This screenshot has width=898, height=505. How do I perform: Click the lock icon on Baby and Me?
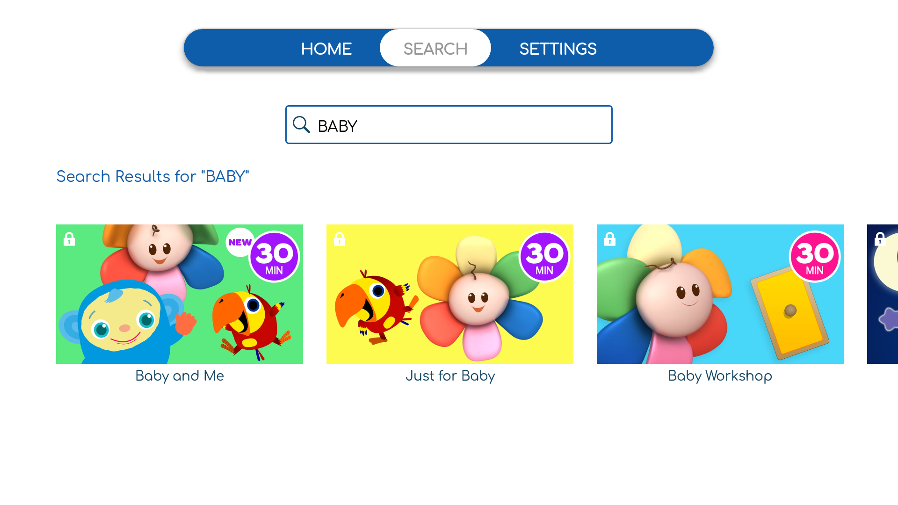pos(69,240)
